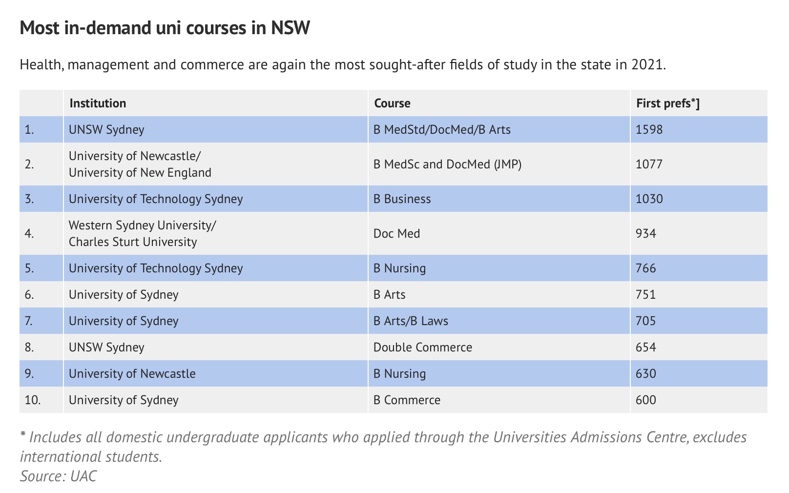Click the Course column header
This screenshot has width=789, height=493.
[499, 103]
